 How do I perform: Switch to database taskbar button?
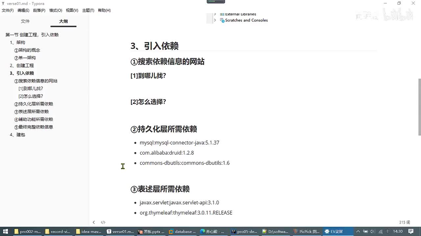tap(182, 231)
